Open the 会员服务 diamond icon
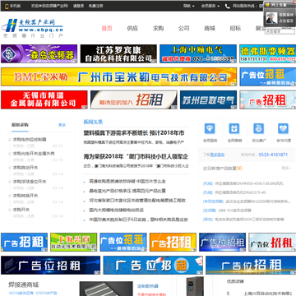This screenshot has height=296, width=296. click(x=210, y=128)
